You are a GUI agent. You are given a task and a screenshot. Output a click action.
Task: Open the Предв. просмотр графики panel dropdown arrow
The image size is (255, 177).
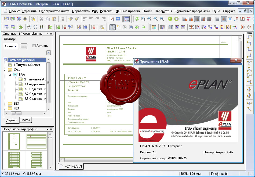click(48, 129)
